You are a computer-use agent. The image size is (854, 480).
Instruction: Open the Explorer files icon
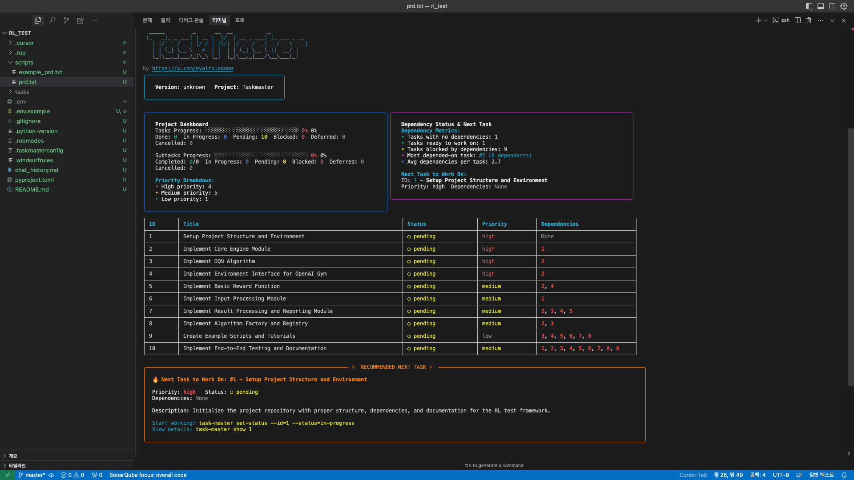coord(38,20)
